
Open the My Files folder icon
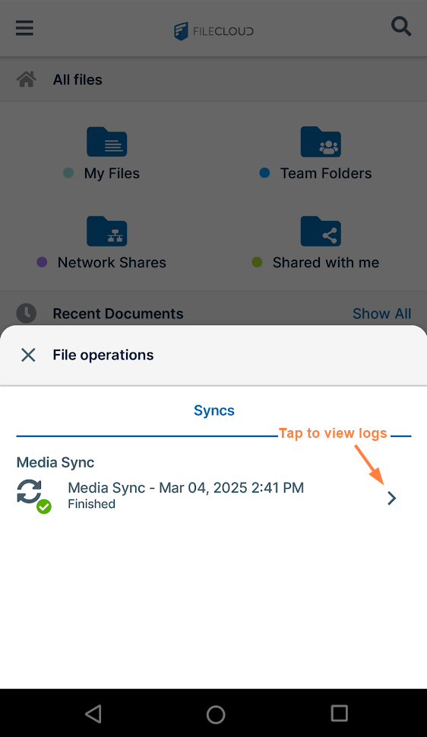point(107,142)
